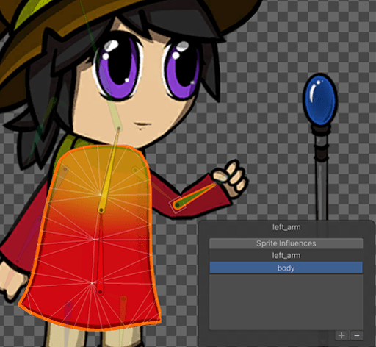Screen dimensions: 376x347
Task: Select the left_arm entry in the influences list
Action: (x=286, y=255)
